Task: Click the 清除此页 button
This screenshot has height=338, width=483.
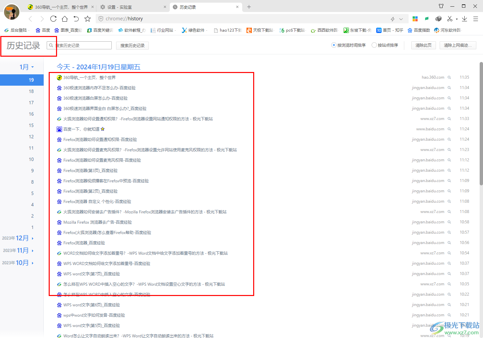Action: coord(424,45)
